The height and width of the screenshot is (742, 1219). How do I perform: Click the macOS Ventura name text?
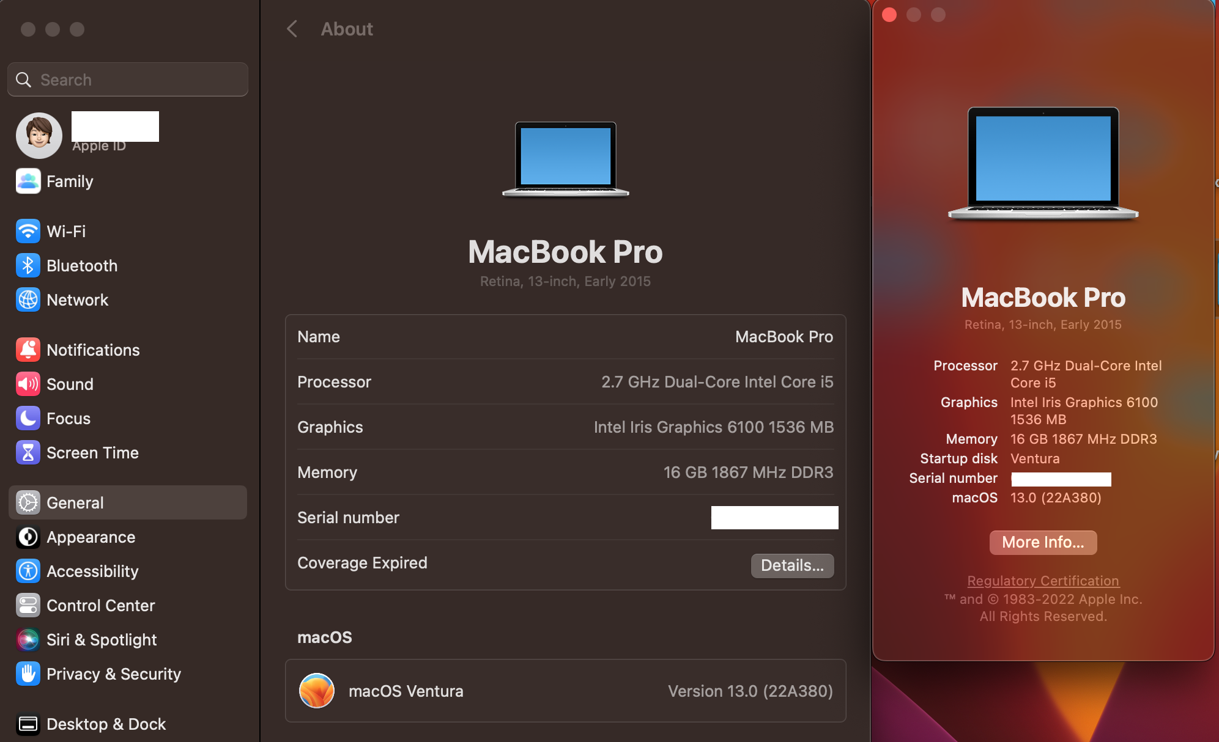406,691
